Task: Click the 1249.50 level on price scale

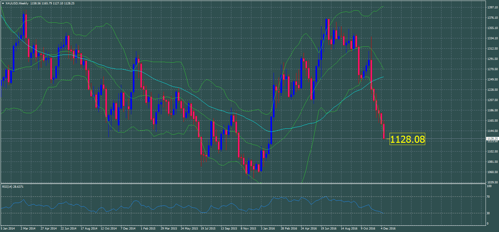Action: pos(492,80)
